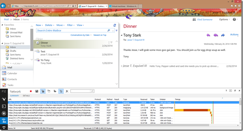
Task: Toggle the Dinner message checkbox
Action: coord(38,43)
